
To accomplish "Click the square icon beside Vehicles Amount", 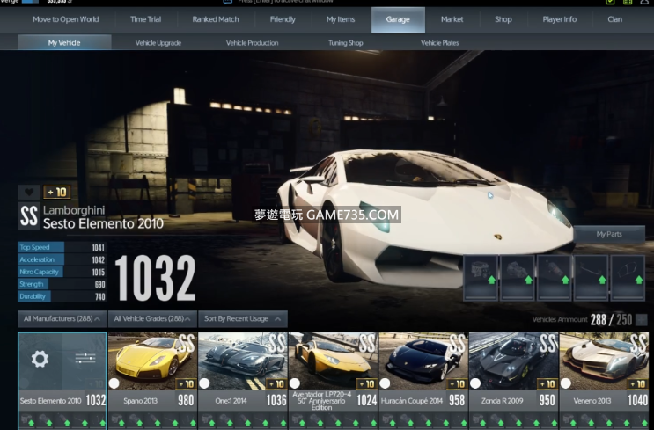I will pos(641,320).
